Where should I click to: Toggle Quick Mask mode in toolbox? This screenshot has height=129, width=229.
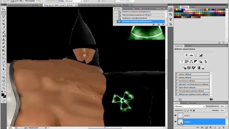pos(4,100)
